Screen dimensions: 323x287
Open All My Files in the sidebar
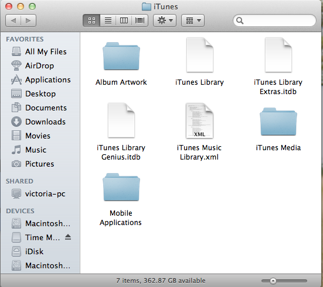coord(40,51)
